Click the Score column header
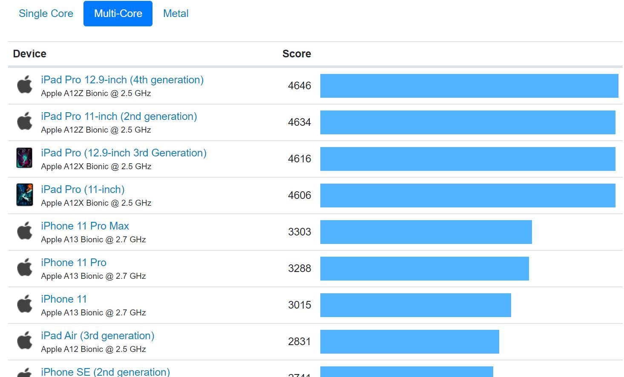Viewport: 624px width, 377px height. (x=296, y=54)
